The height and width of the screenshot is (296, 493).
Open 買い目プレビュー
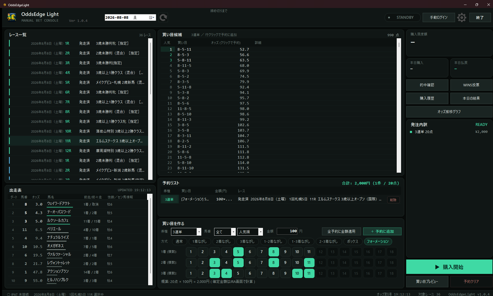coord(427,281)
